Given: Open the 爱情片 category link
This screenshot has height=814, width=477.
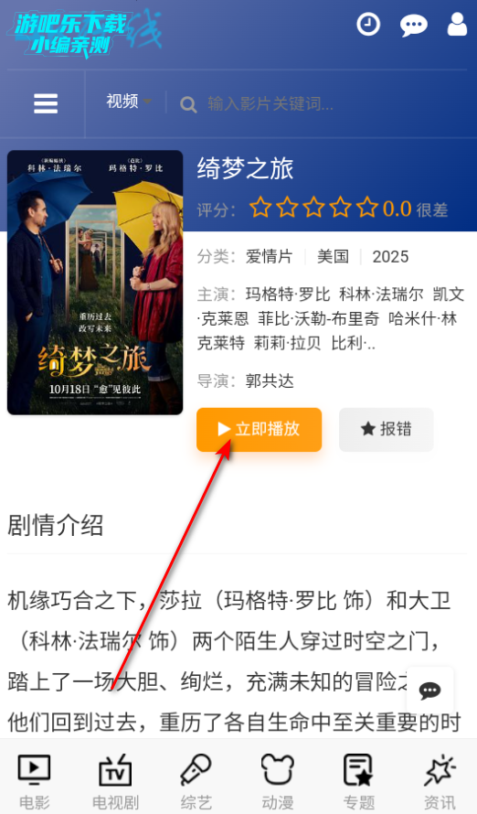Looking at the screenshot, I should coord(269,256).
